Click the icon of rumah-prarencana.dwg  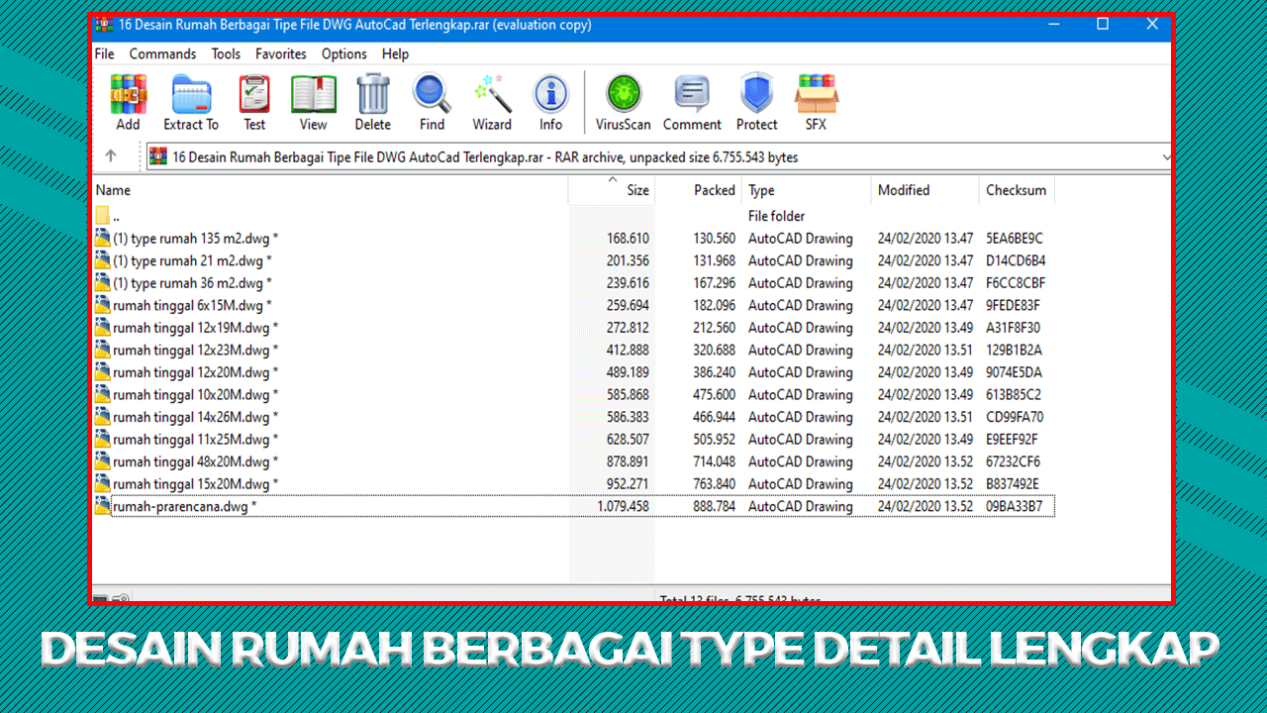(x=103, y=506)
